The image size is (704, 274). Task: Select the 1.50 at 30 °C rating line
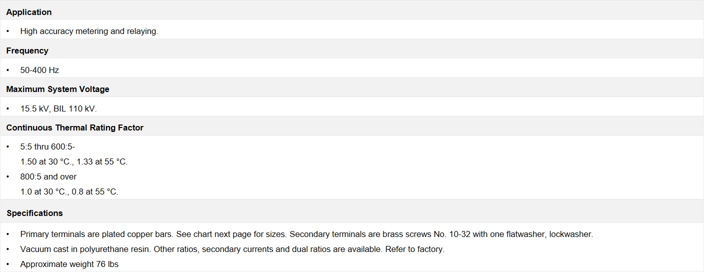coord(74,162)
